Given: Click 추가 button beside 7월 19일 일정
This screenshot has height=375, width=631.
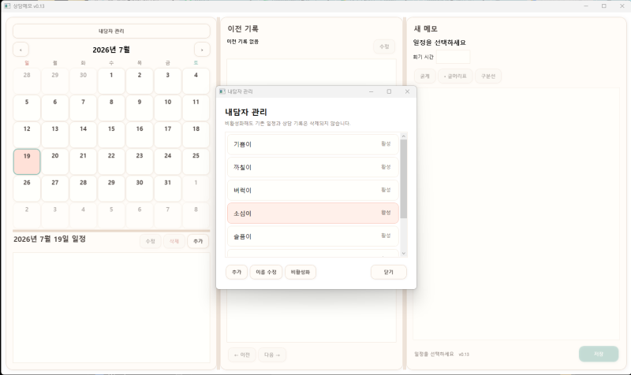Looking at the screenshot, I should point(198,241).
